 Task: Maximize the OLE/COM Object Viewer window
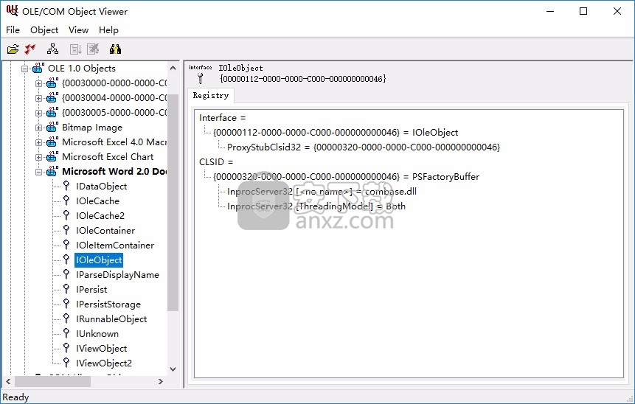point(583,11)
